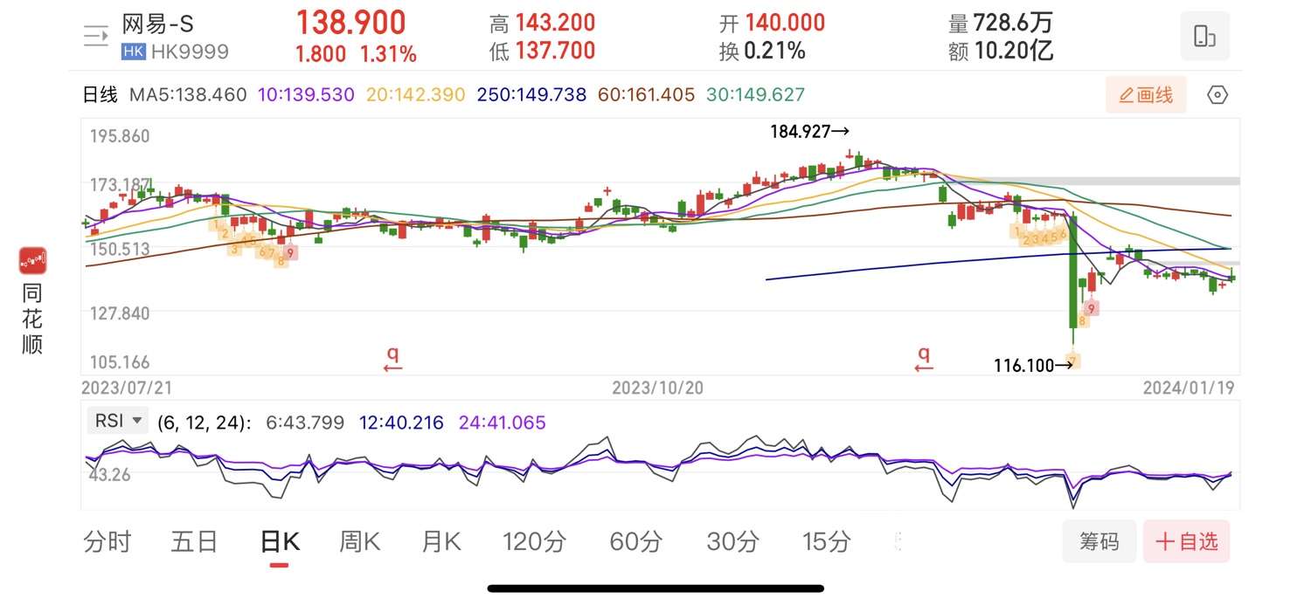Open the RSI indicator dropdown
The image size is (1311, 605).
118,422
